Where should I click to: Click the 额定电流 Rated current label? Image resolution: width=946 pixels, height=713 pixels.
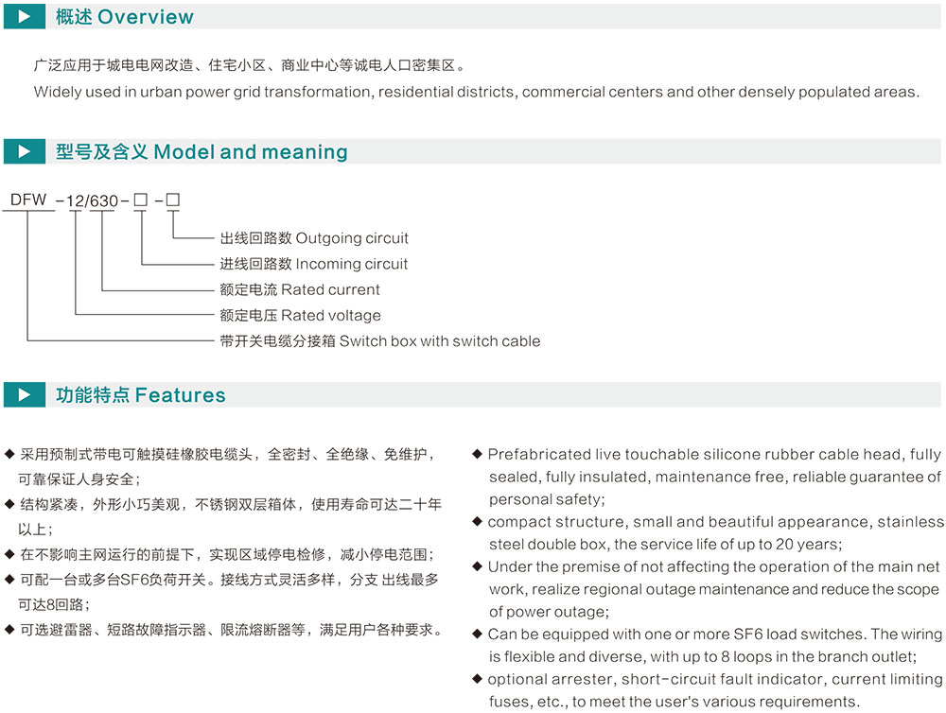click(x=300, y=289)
